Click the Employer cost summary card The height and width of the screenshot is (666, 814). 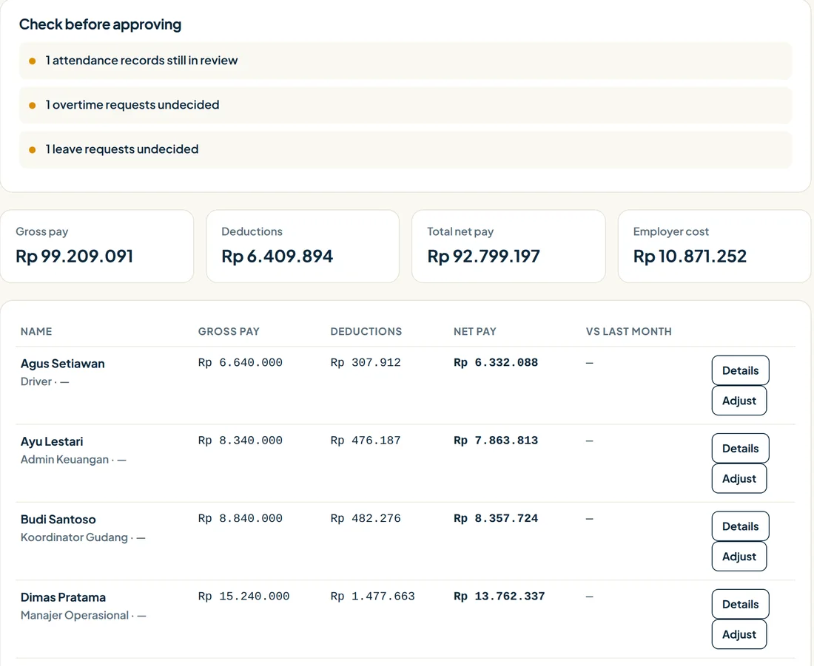(714, 246)
